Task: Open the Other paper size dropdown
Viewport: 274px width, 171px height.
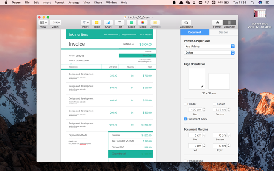Action: (x=209, y=53)
